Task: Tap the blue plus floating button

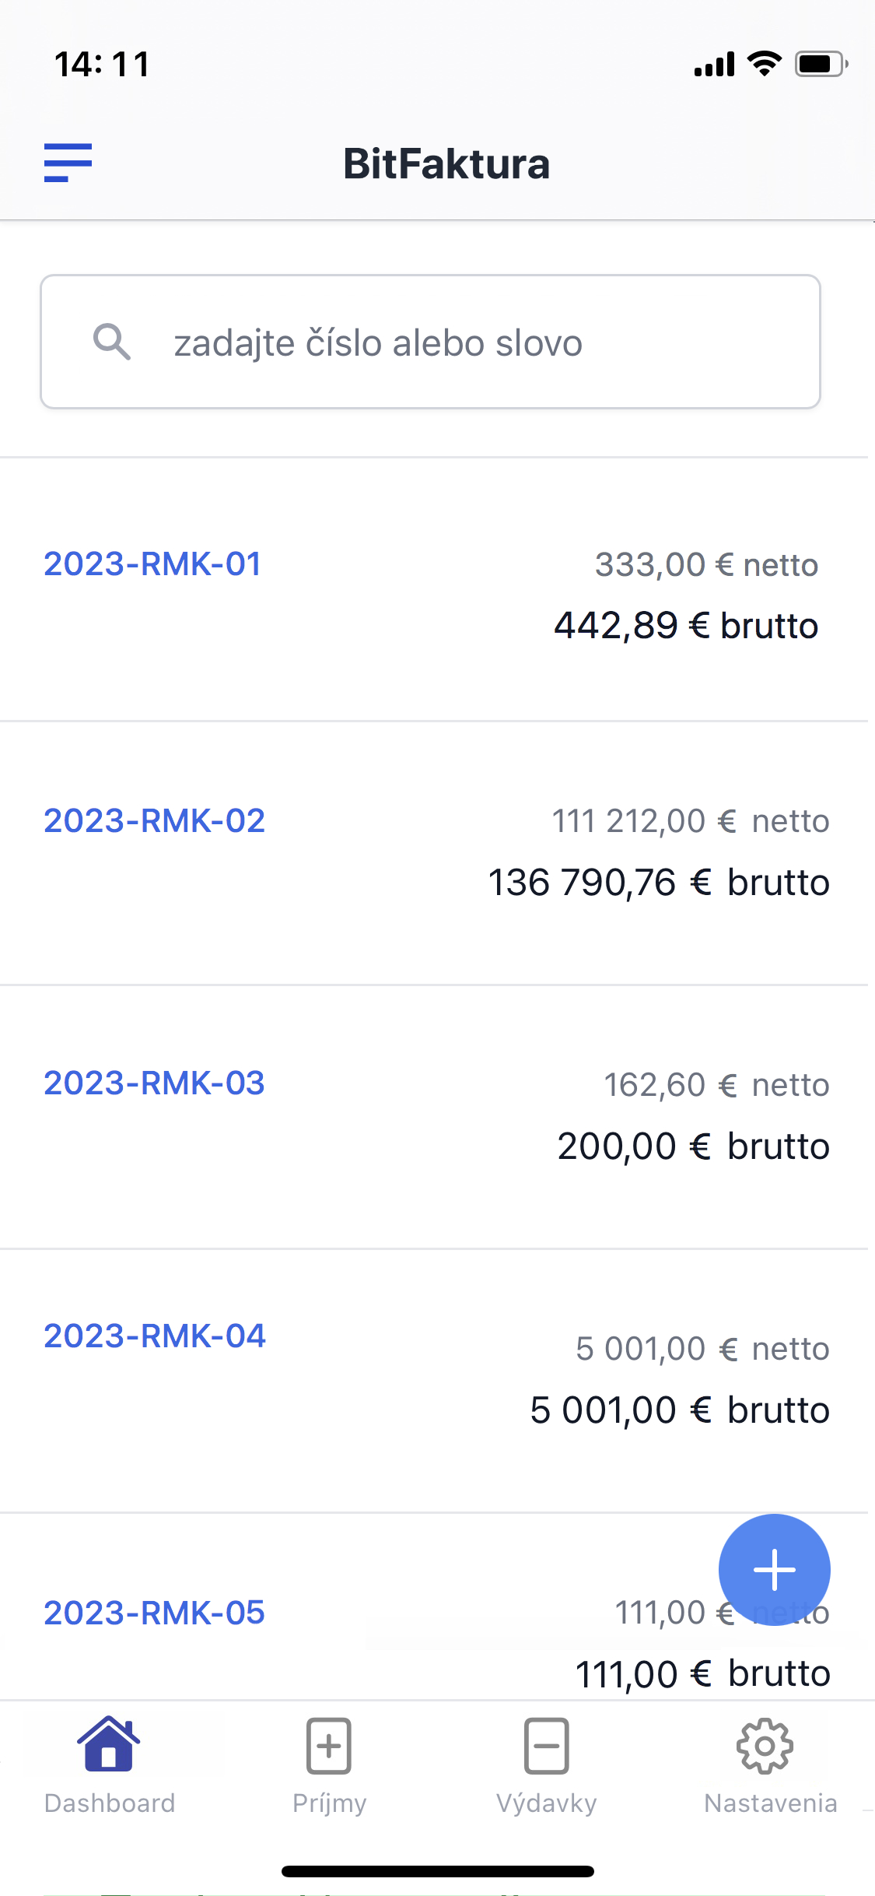Action: click(774, 1570)
